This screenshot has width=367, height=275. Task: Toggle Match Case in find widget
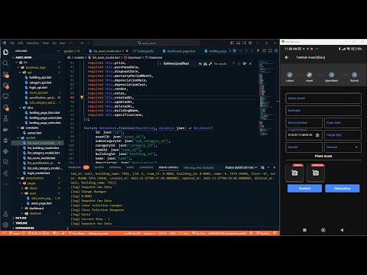pyautogui.click(x=200, y=63)
